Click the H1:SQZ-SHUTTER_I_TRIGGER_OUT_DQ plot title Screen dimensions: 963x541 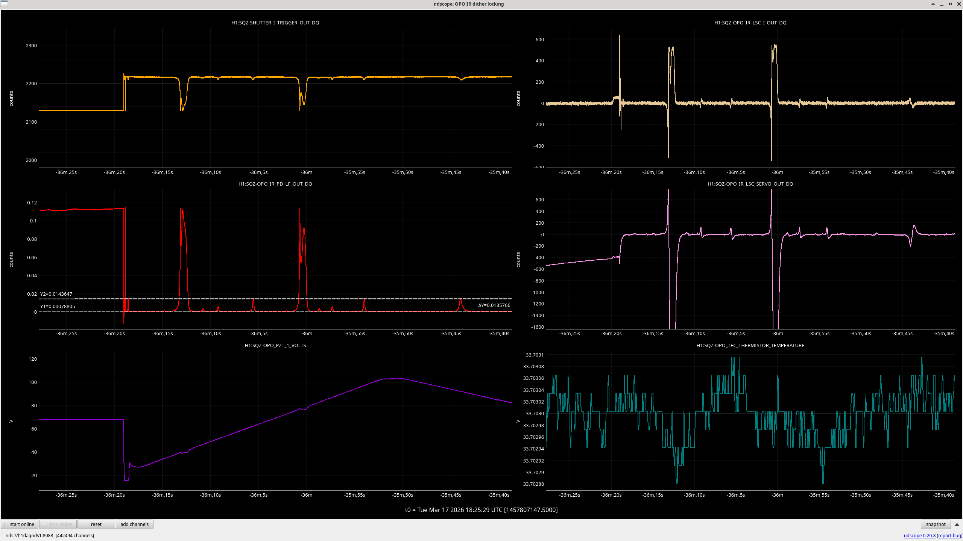(275, 23)
